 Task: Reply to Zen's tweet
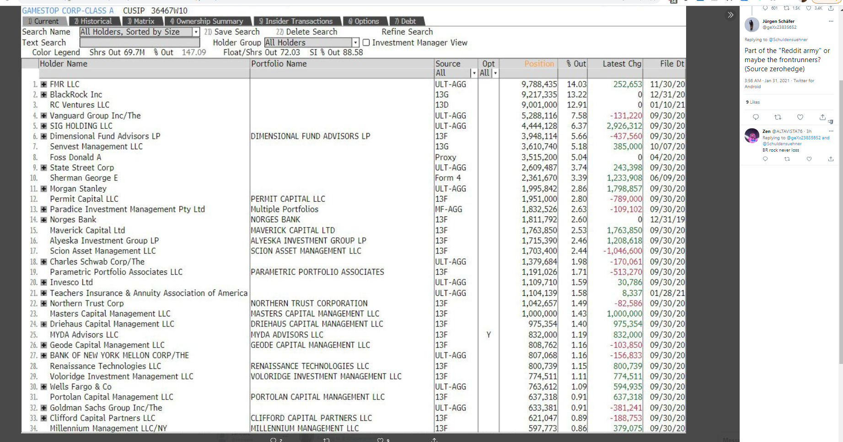click(x=765, y=159)
